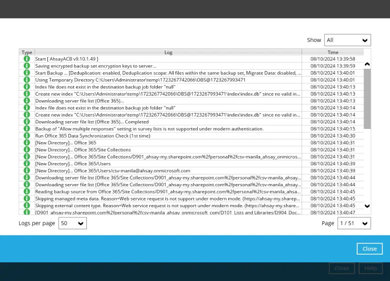This screenshot has width=390, height=281.
Task: Click the info icon for the "Start Backup ... Deduplication" entry
Action: [x=26, y=73]
